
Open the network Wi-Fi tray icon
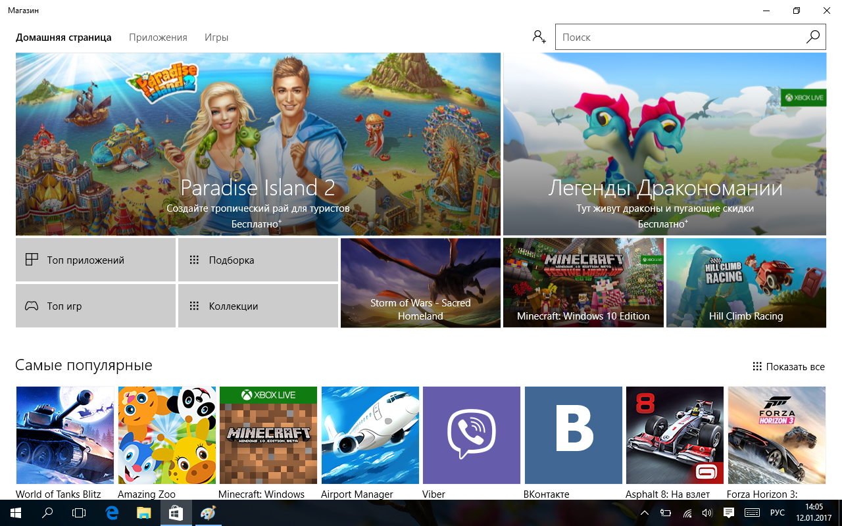pos(687,513)
